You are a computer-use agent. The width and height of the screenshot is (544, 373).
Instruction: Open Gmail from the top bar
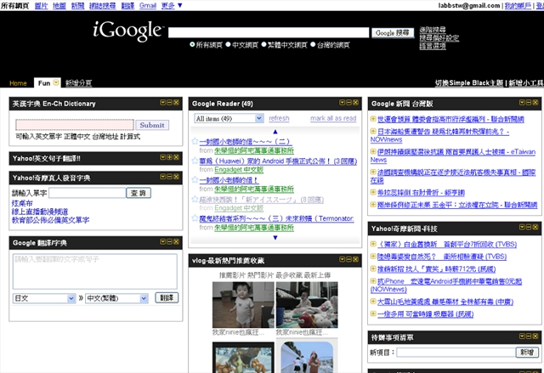[x=148, y=6]
